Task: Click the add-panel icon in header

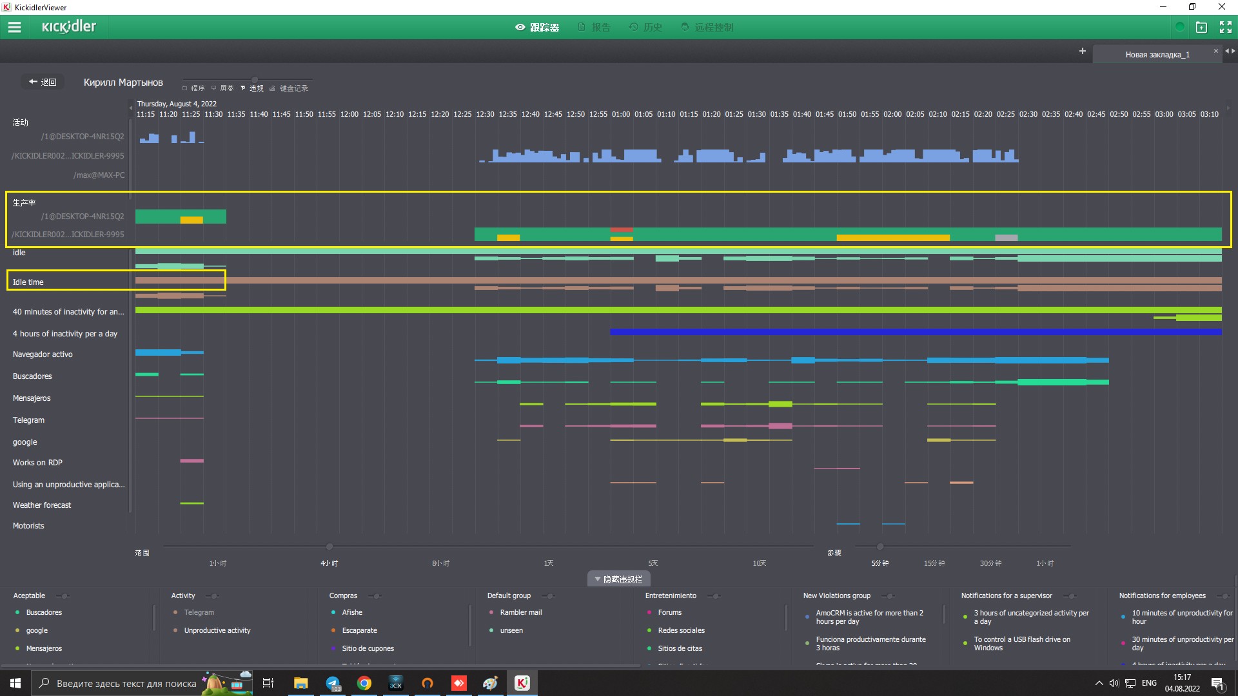Action: pos(1201,27)
